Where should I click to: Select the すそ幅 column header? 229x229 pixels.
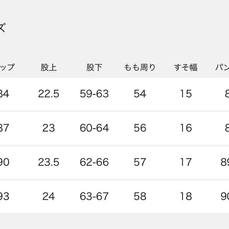click(x=186, y=68)
